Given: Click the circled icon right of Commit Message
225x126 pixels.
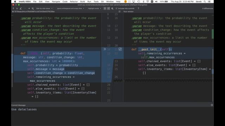Looking at the screenshot, I should pyautogui.click(x=212, y=105).
